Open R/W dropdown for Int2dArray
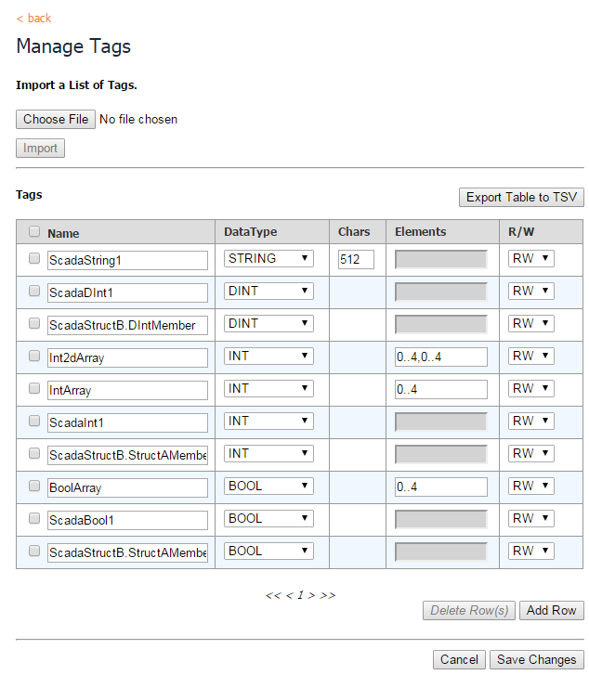The height and width of the screenshot is (675, 589). (530, 356)
